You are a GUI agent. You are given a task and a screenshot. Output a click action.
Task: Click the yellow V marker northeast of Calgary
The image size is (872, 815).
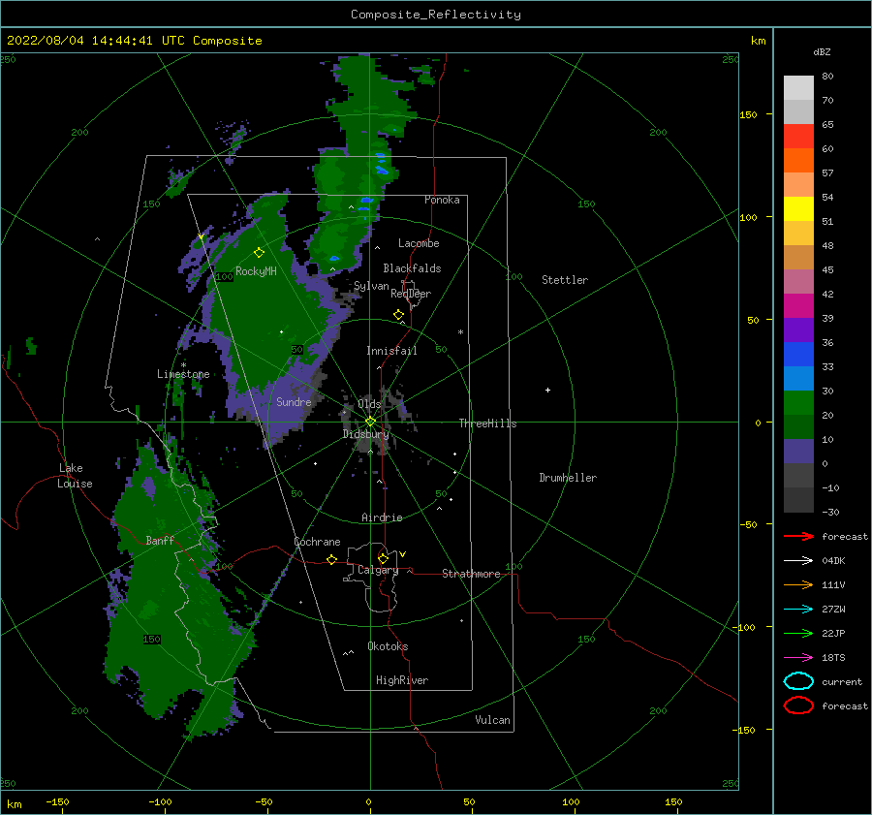tap(403, 554)
